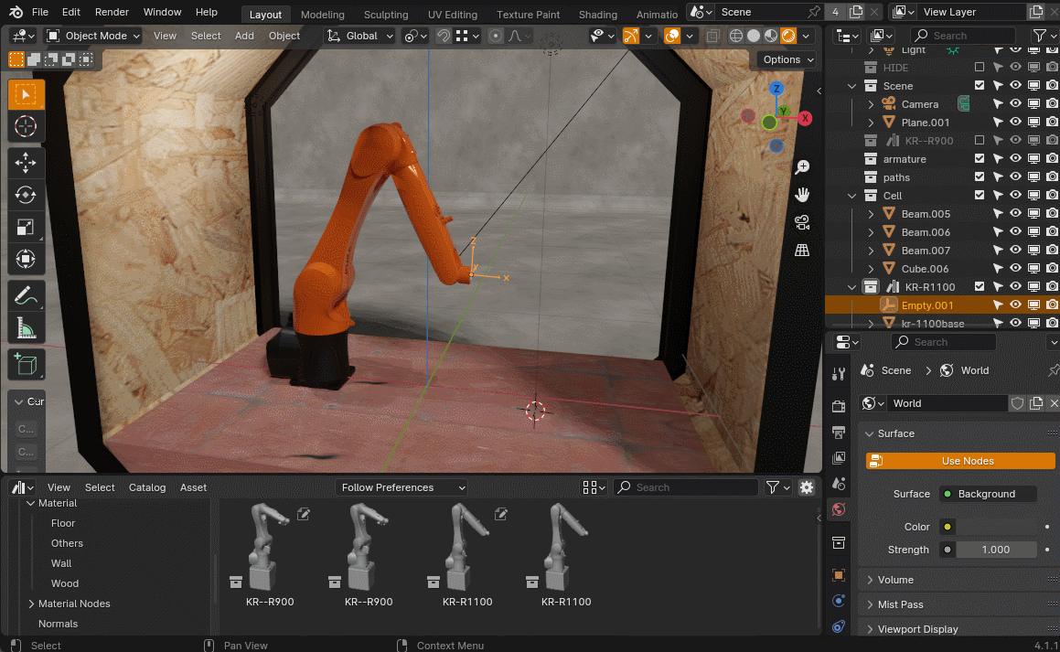This screenshot has width=1060, height=652.
Task: Click the pan view hand icon
Action: 802,195
